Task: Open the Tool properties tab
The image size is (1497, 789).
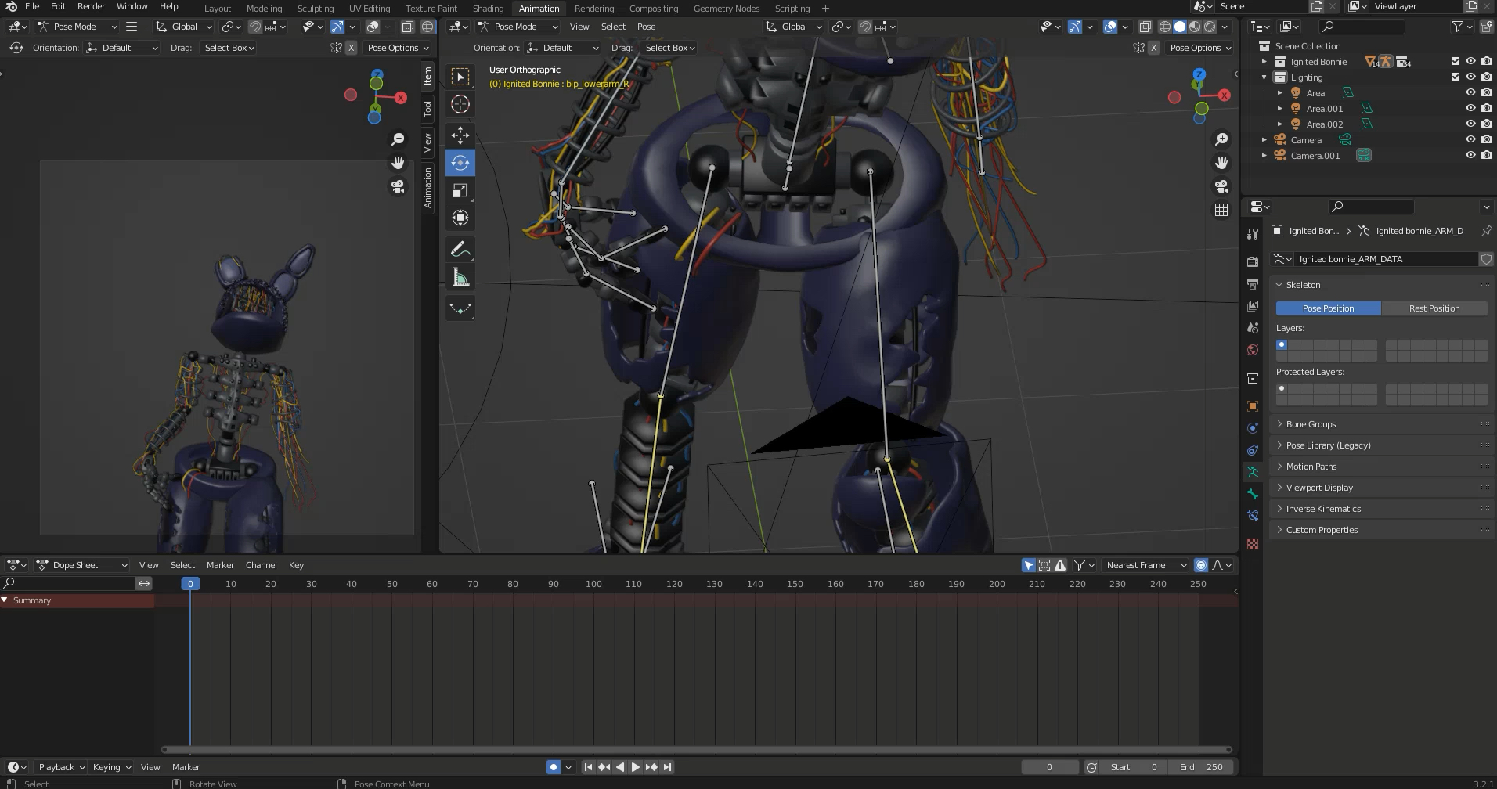Action: coord(1253,233)
